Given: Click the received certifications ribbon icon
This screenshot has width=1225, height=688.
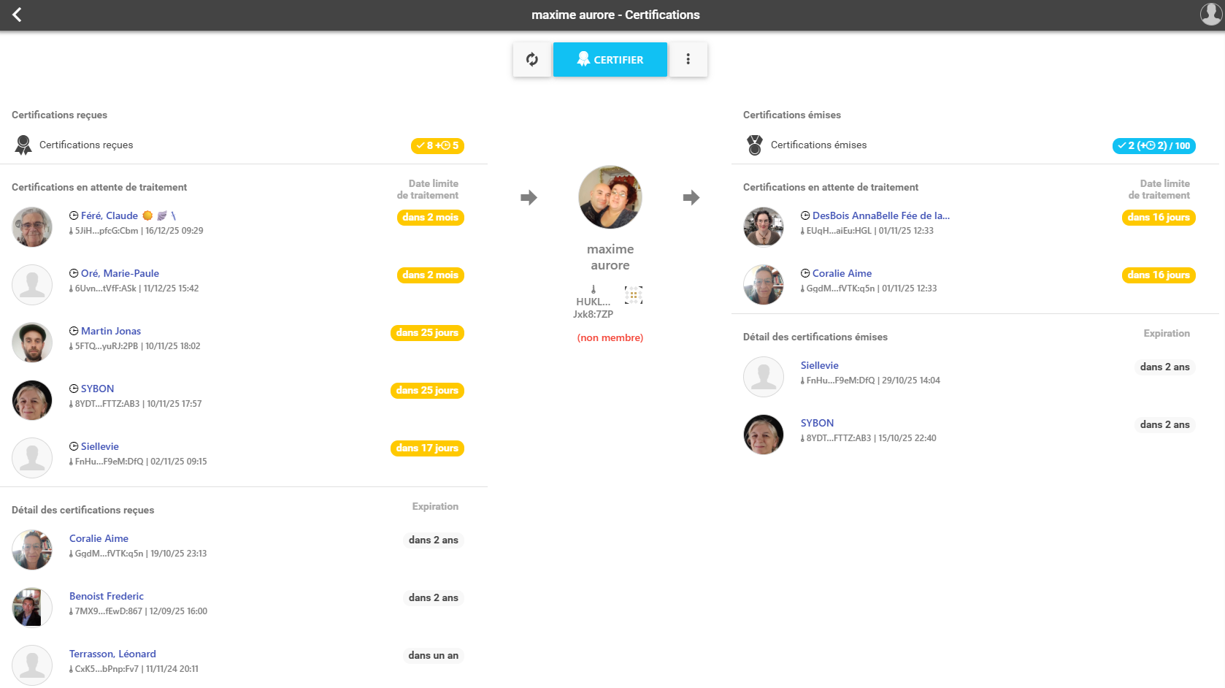Looking at the screenshot, I should click(23, 145).
